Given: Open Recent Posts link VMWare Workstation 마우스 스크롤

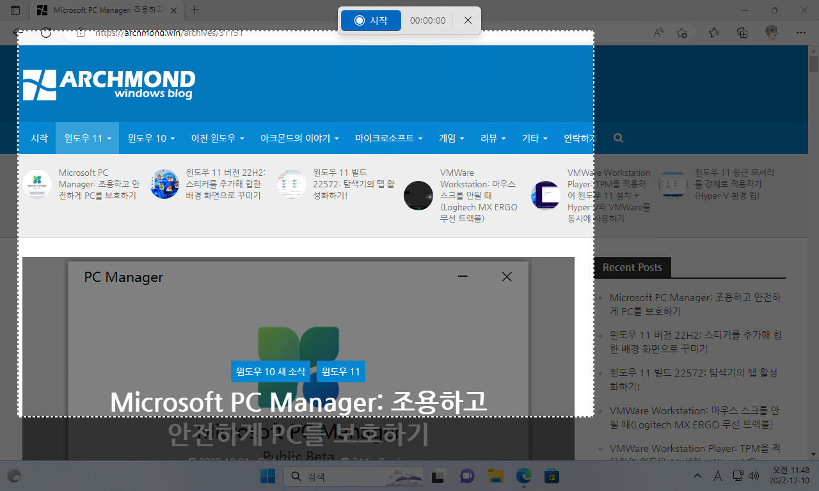Looking at the screenshot, I should pyautogui.click(x=695, y=417).
